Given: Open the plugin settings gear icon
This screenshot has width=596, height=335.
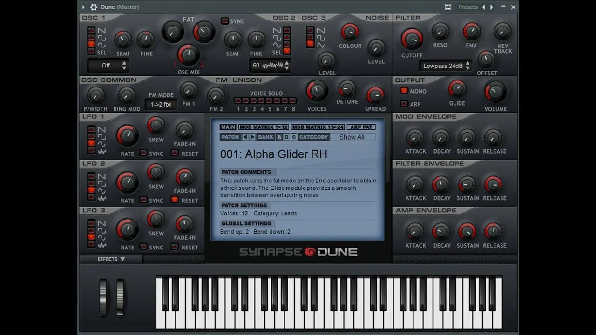Looking at the screenshot, I should [94, 7].
